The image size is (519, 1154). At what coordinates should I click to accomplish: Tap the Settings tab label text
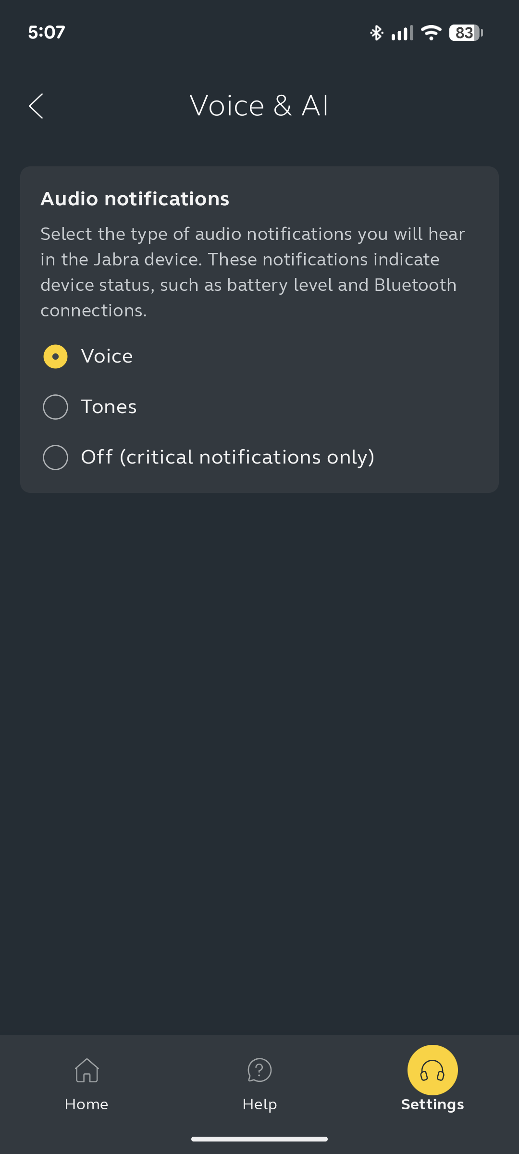point(432,1104)
